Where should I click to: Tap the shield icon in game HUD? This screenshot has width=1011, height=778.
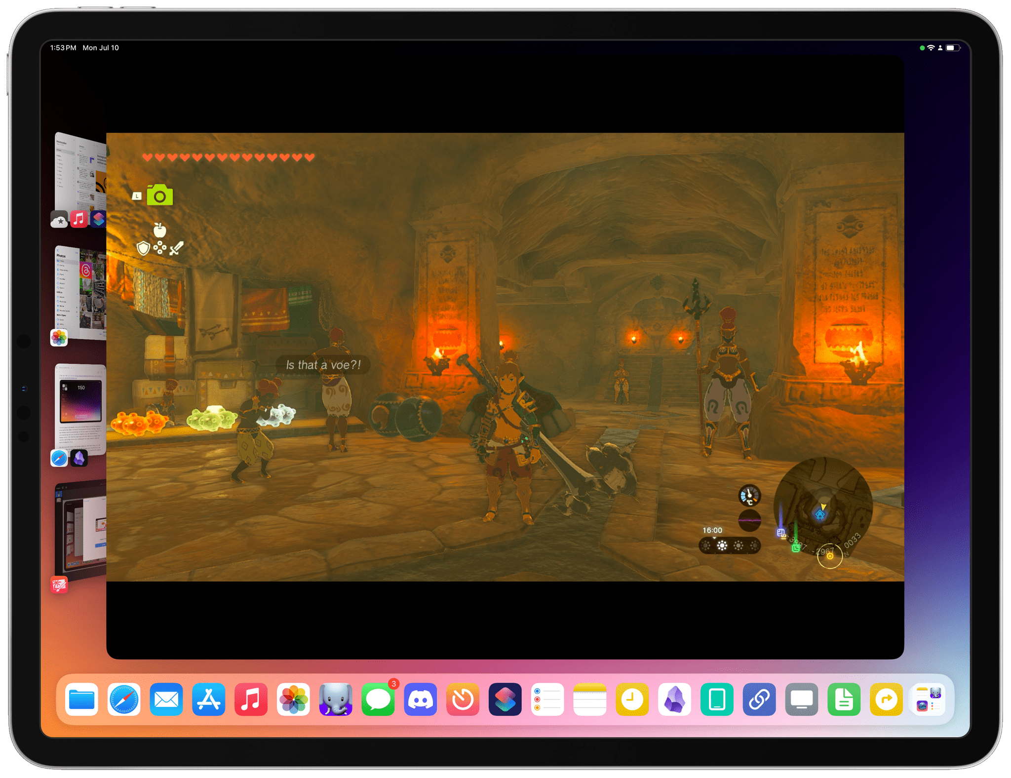pos(143,248)
